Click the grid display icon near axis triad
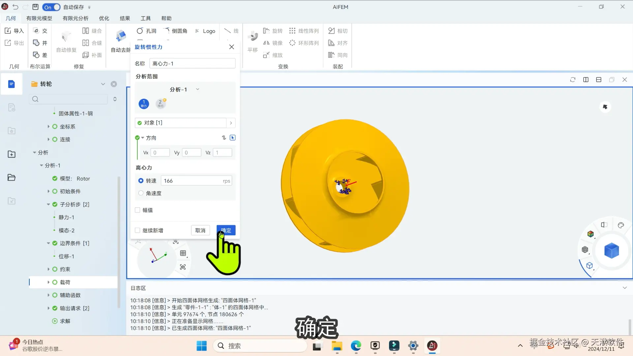The height and width of the screenshot is (356, 633). (183, 253)
